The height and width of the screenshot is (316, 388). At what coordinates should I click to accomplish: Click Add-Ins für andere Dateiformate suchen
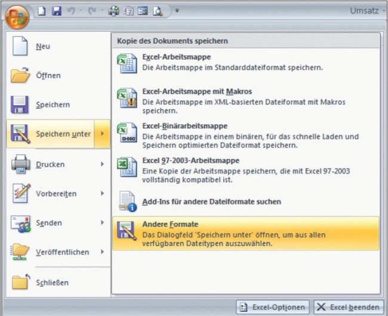(246, 201)
